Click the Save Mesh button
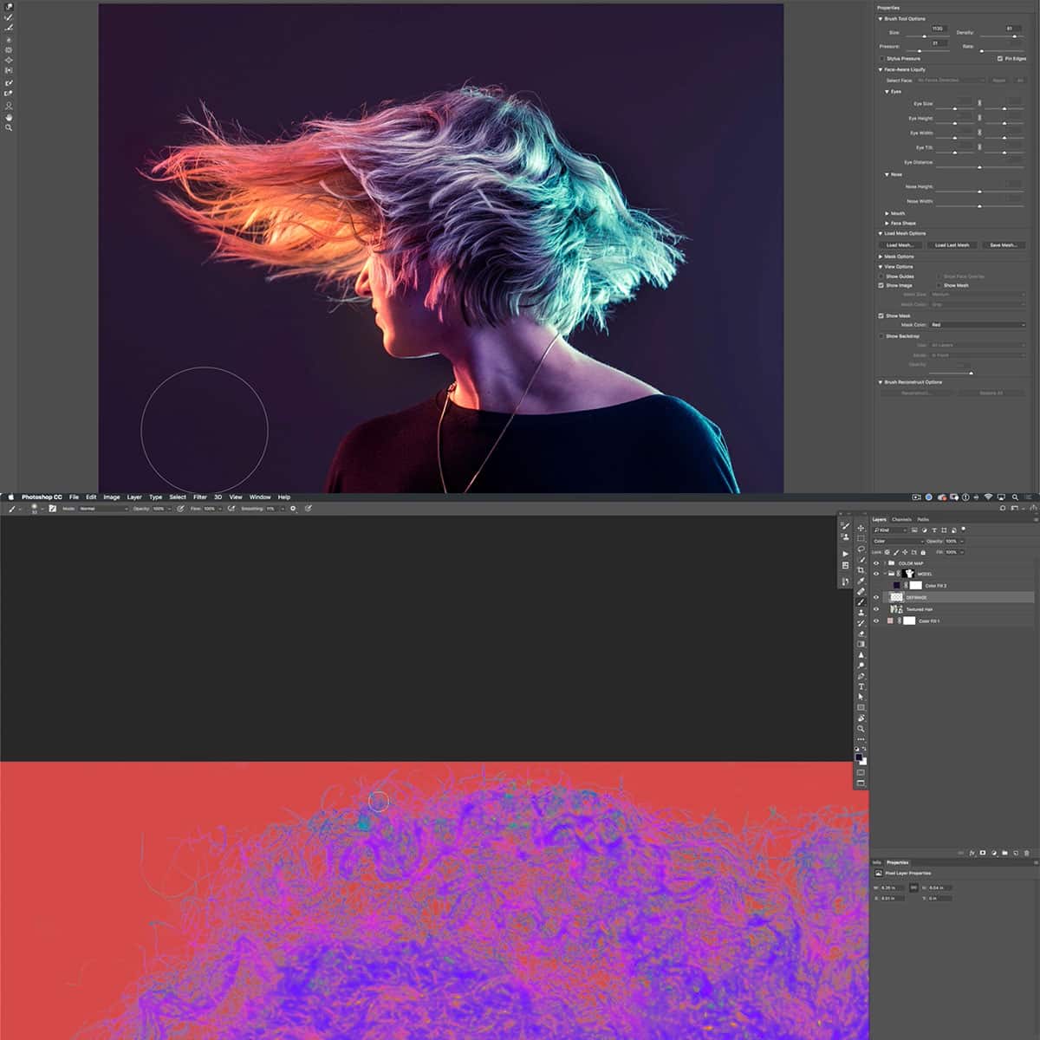This screenshot has width=1040, height=1040. coord(1003,245)
